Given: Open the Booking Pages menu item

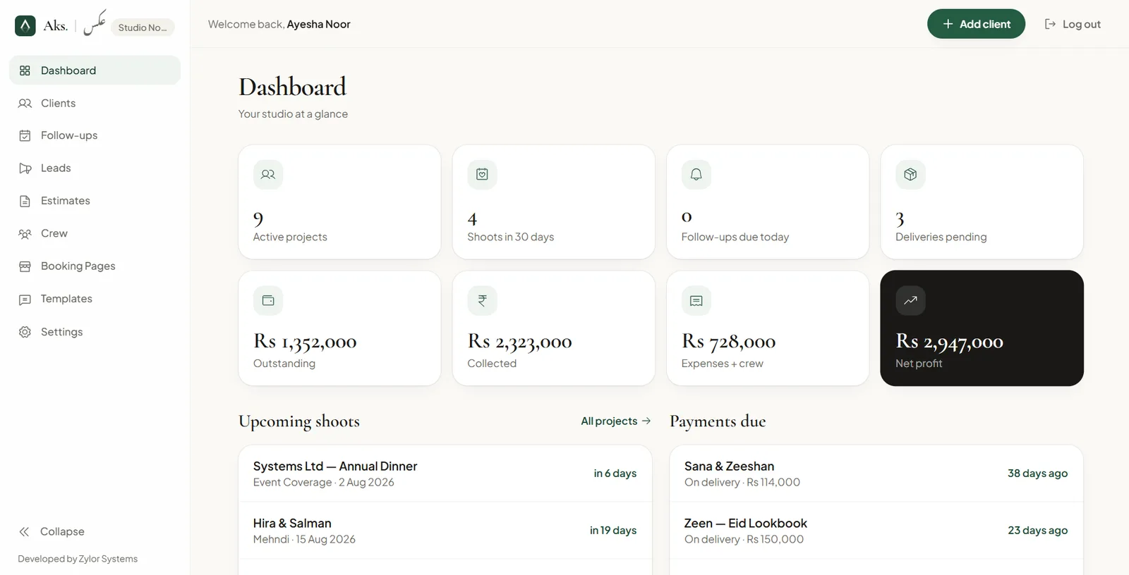Looking at the screenshot, I should click(95, 266).
